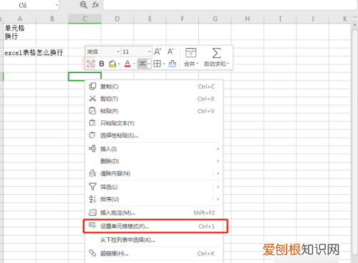
Task: Choose 复制(C) from context menu
Action: click(x=154, y=87)
